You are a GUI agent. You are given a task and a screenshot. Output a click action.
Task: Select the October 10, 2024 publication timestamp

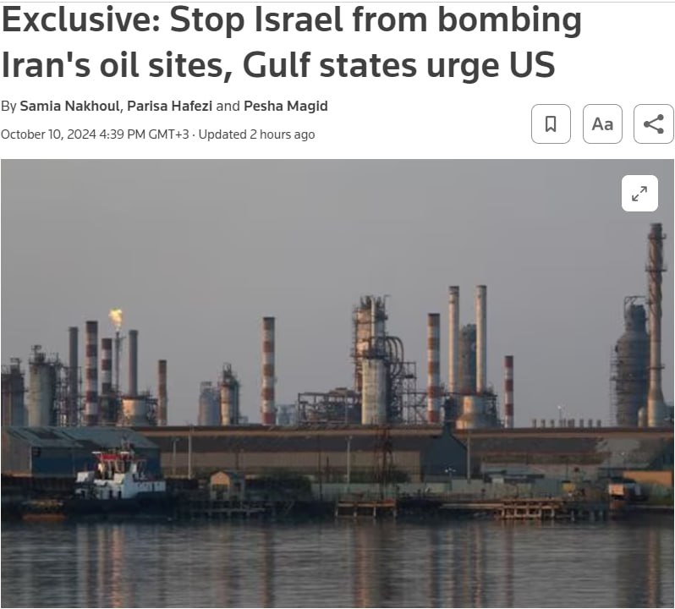[x=95, y=134]
